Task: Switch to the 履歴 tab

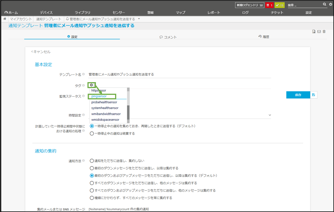Action: [264, 37]
